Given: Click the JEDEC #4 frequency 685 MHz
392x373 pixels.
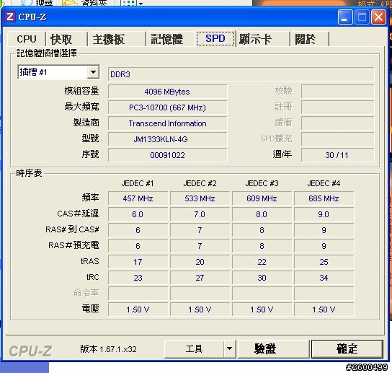Looking at the screenshot, I should [x=324, y=198].
